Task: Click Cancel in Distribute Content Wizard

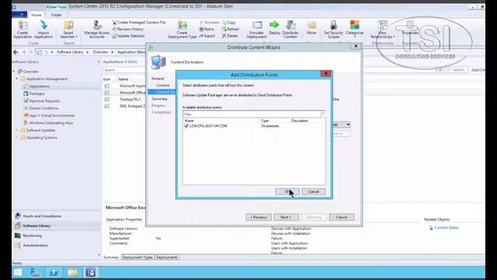Action: (x=342, y=217)
